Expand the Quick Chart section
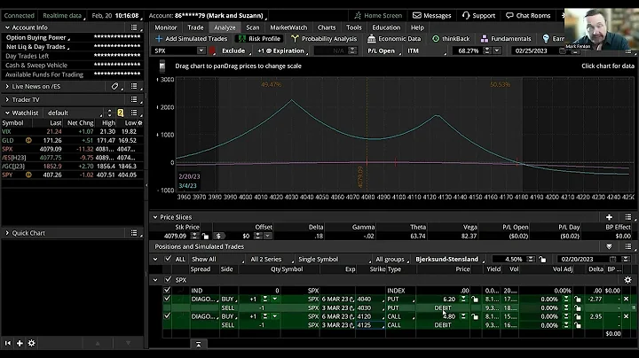 click(7, 233)
